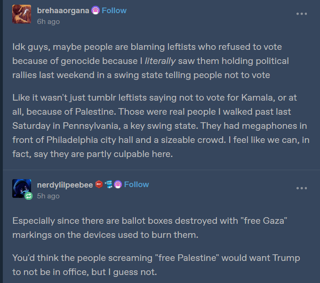Open nerdylilpeebee's blog via username
This screenshot has width=320, height=283.
(65, 184)
